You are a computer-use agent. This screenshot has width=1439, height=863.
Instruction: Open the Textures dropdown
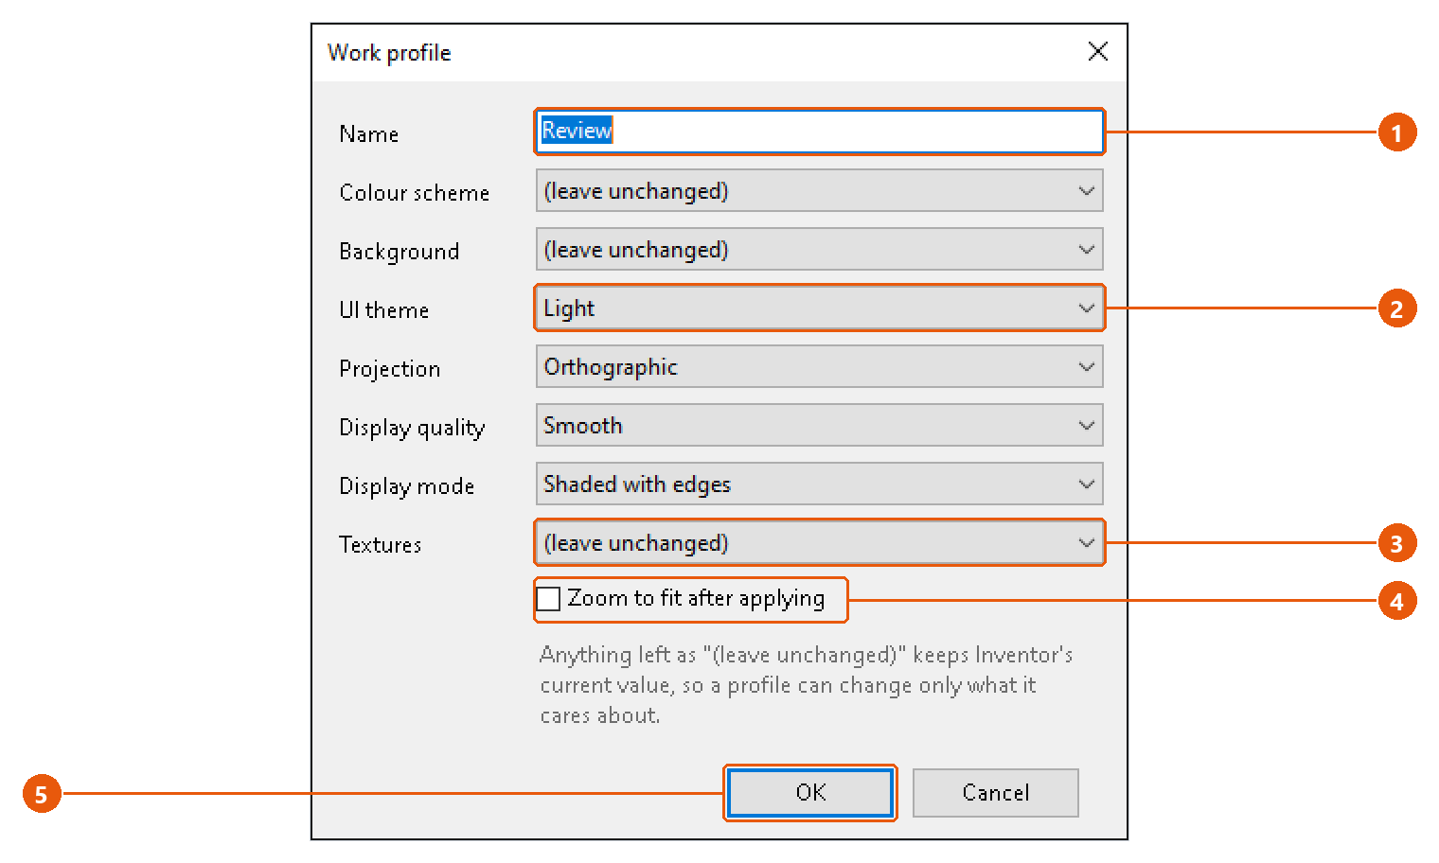(x=820, y=543)
